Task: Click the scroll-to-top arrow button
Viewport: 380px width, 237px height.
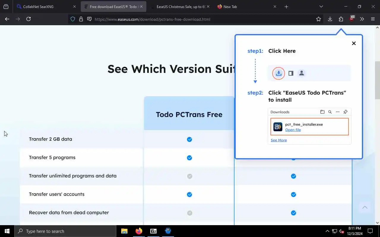Action: pos(365,207)
